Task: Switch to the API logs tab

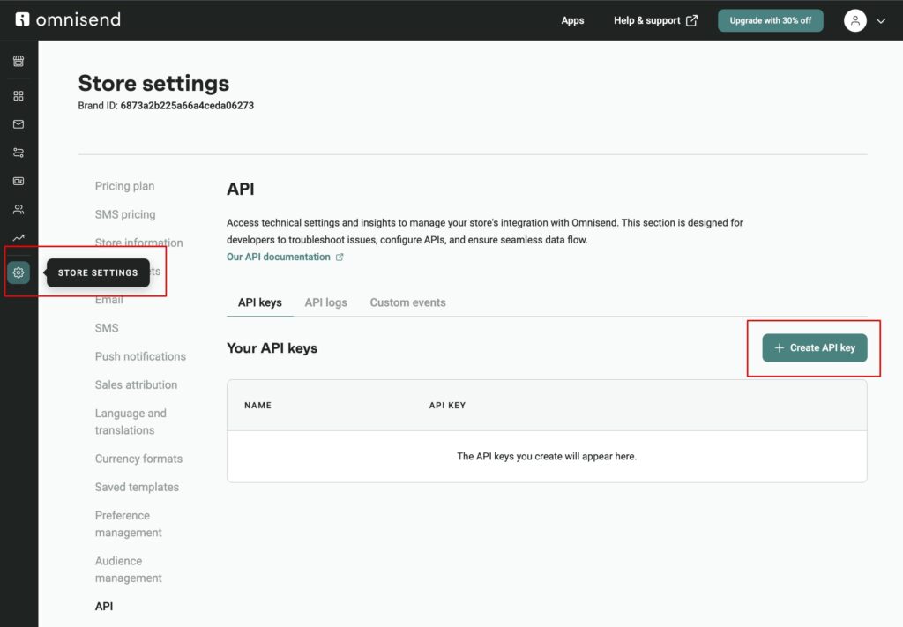Action: [325, 302]
